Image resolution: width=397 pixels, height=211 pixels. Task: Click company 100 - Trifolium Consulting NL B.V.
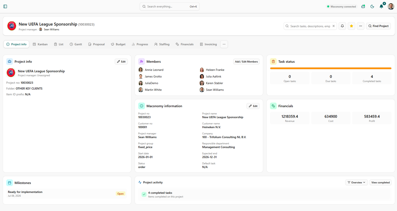coord(224,137)
